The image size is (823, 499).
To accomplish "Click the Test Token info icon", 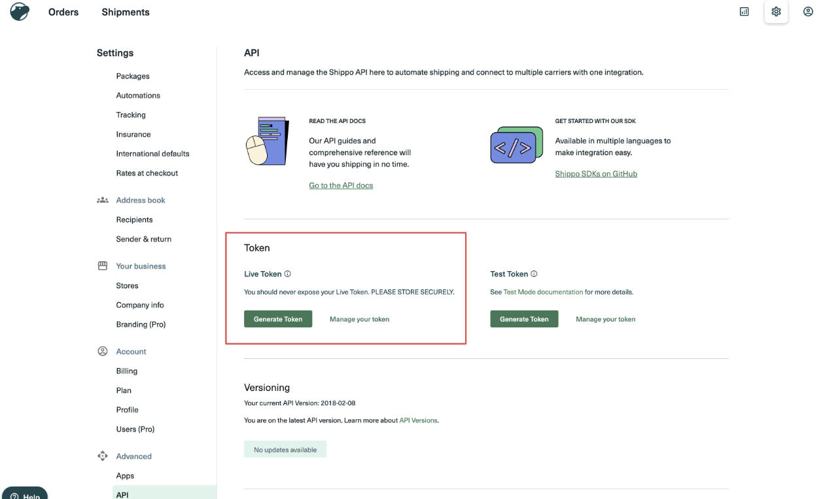I will pyautogui.click(x=534, y=274).
